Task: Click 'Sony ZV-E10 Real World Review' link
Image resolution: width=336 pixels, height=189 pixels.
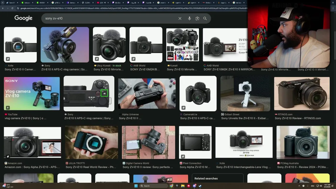Action: (x=91, y=167)
